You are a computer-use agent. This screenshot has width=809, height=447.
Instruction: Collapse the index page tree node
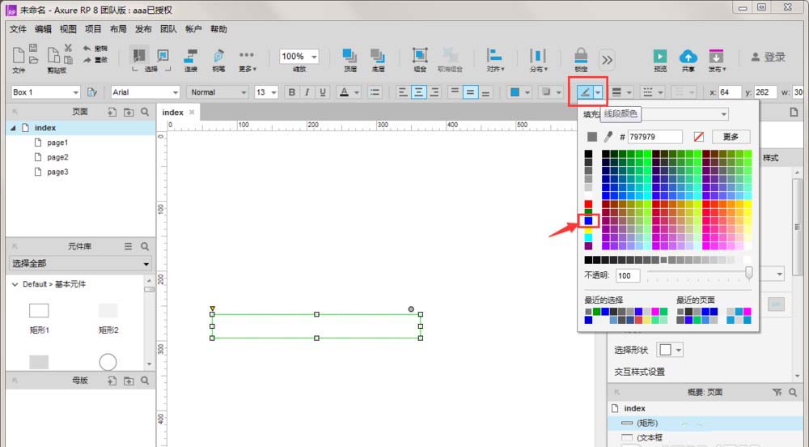14,128
